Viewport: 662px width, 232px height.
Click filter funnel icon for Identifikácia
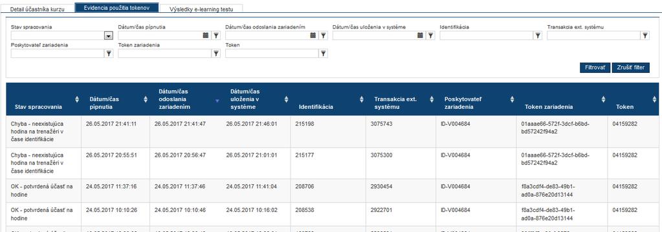[538, 35]
